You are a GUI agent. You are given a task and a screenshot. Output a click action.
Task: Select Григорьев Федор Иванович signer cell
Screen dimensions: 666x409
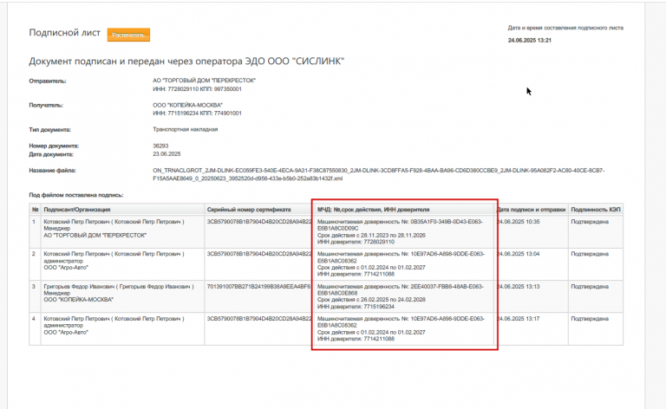123,296
